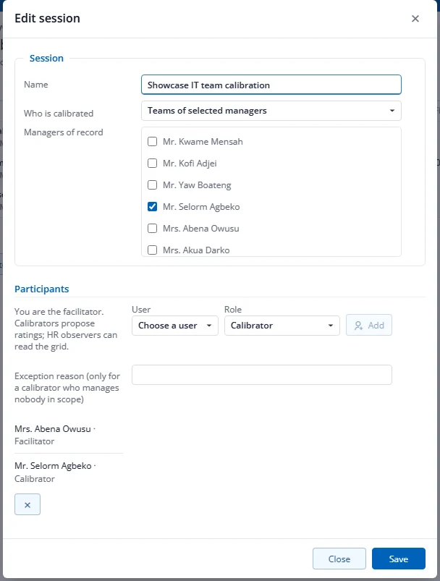
Task: Click the Role dropdown caret icon
Action: pos(330,326)
